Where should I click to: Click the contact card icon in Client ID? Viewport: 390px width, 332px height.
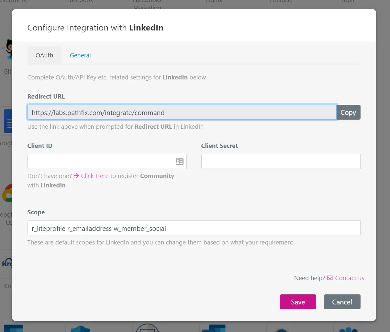coord(180,161)
